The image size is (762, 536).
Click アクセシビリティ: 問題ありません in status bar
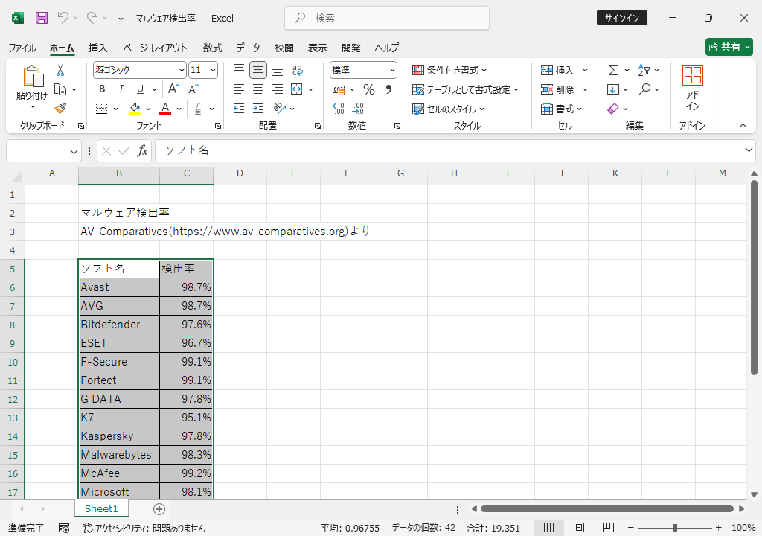[x=144, y=528]
